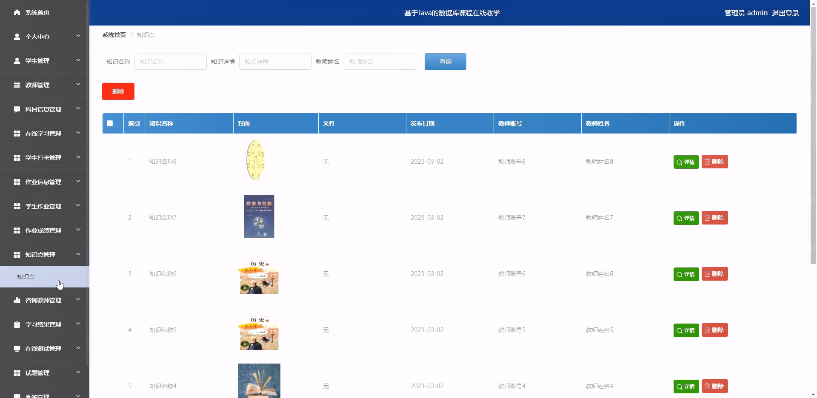Expand the 系统管理 menu chevron
The image size is (817, 398).
pyautogui.click(x=78, y=395)
